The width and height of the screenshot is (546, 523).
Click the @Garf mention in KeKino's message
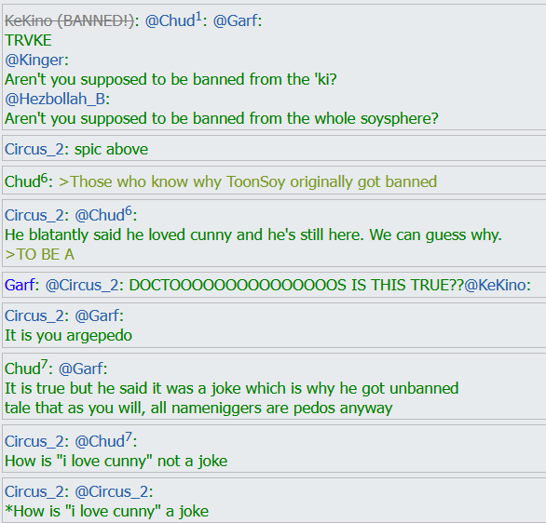click(x=236, y=20)
